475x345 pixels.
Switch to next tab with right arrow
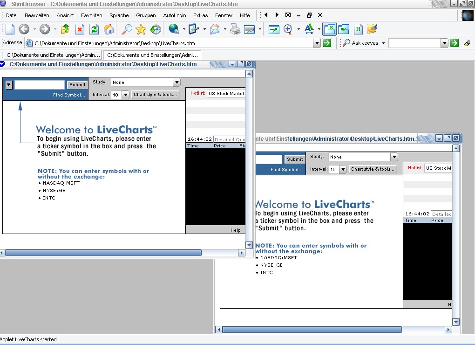pyautogui.click(x=277, y=15)
